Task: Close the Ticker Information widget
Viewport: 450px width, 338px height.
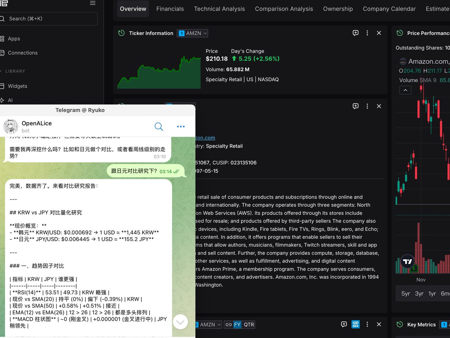Action: coord(379,33)
